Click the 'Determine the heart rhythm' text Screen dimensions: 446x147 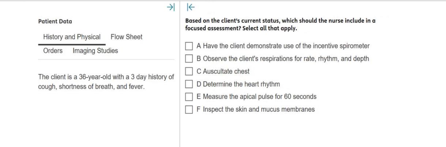coord(238,84)
